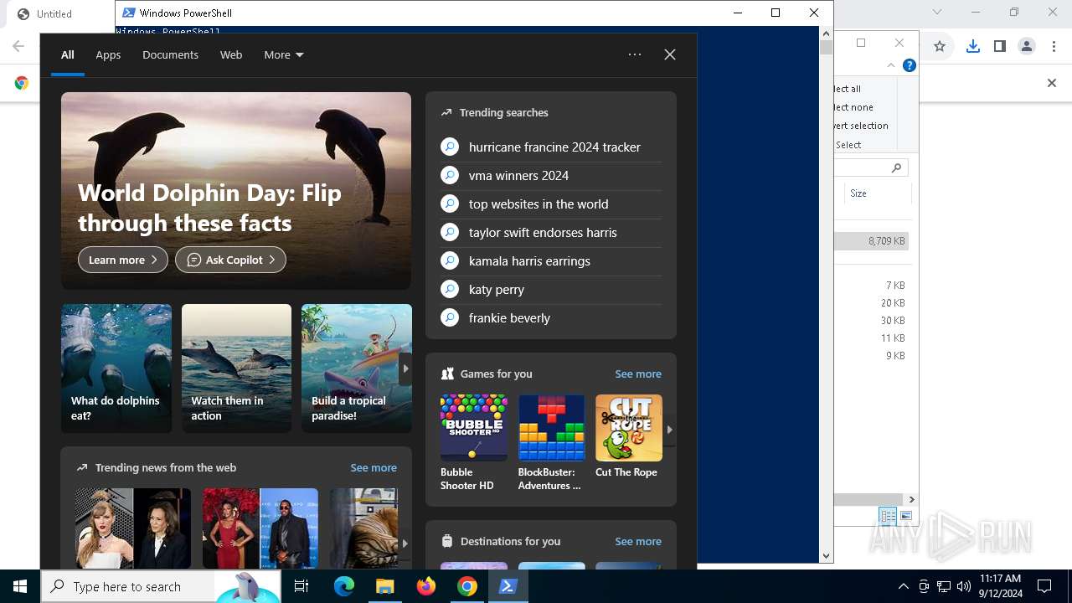Close the search panel with X
This screenshot has height=603, width=1072.
coord(670,54)
